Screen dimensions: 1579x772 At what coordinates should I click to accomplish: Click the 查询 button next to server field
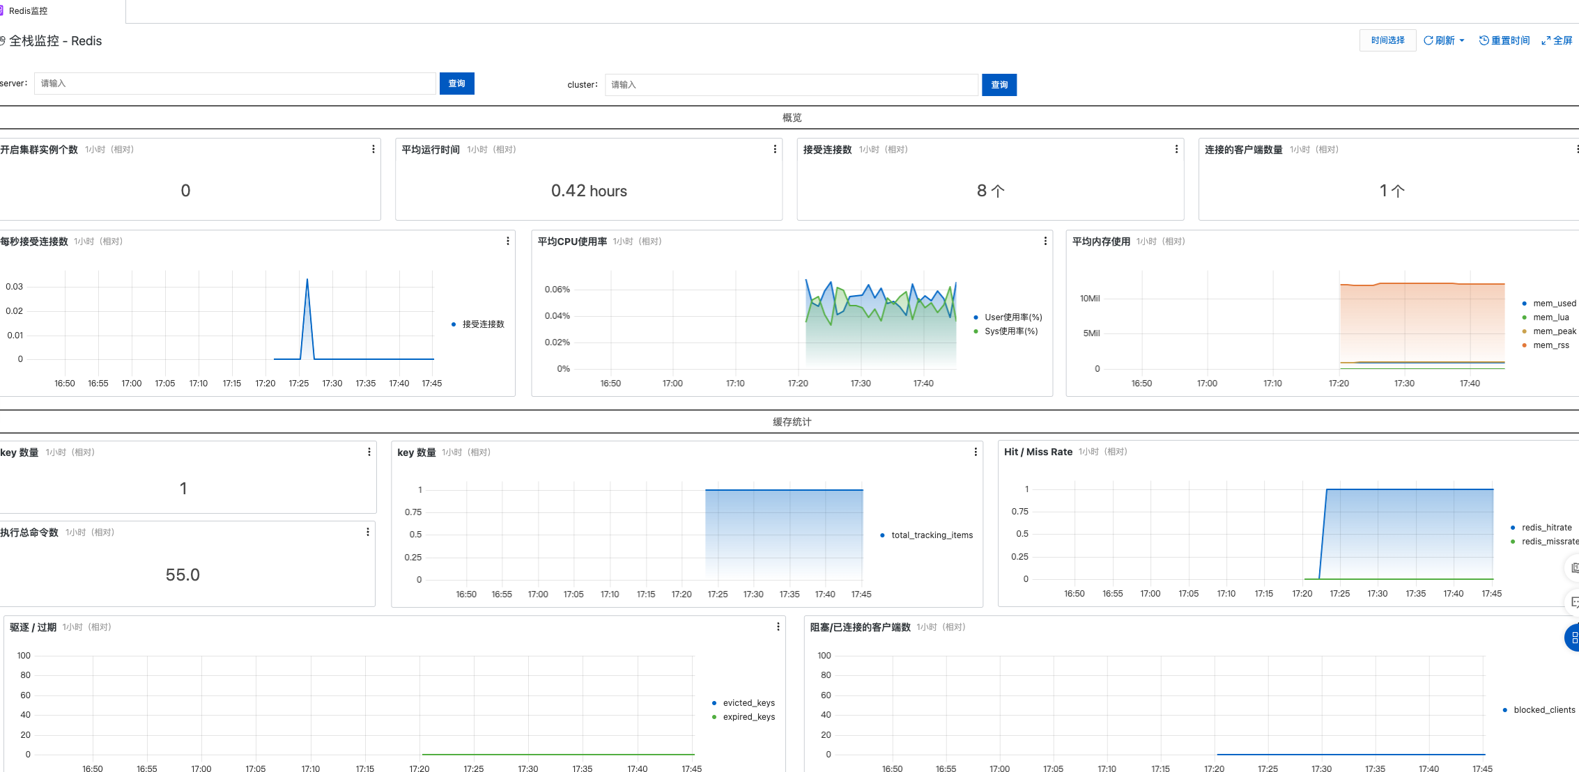(457, 83)
